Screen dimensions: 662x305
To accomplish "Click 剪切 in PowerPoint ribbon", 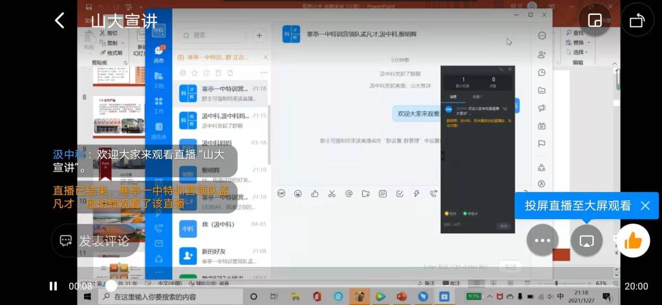I will 109,33.
